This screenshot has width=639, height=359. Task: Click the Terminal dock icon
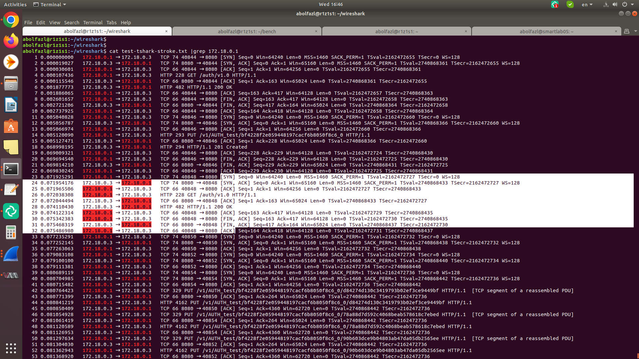click(11, 169)
